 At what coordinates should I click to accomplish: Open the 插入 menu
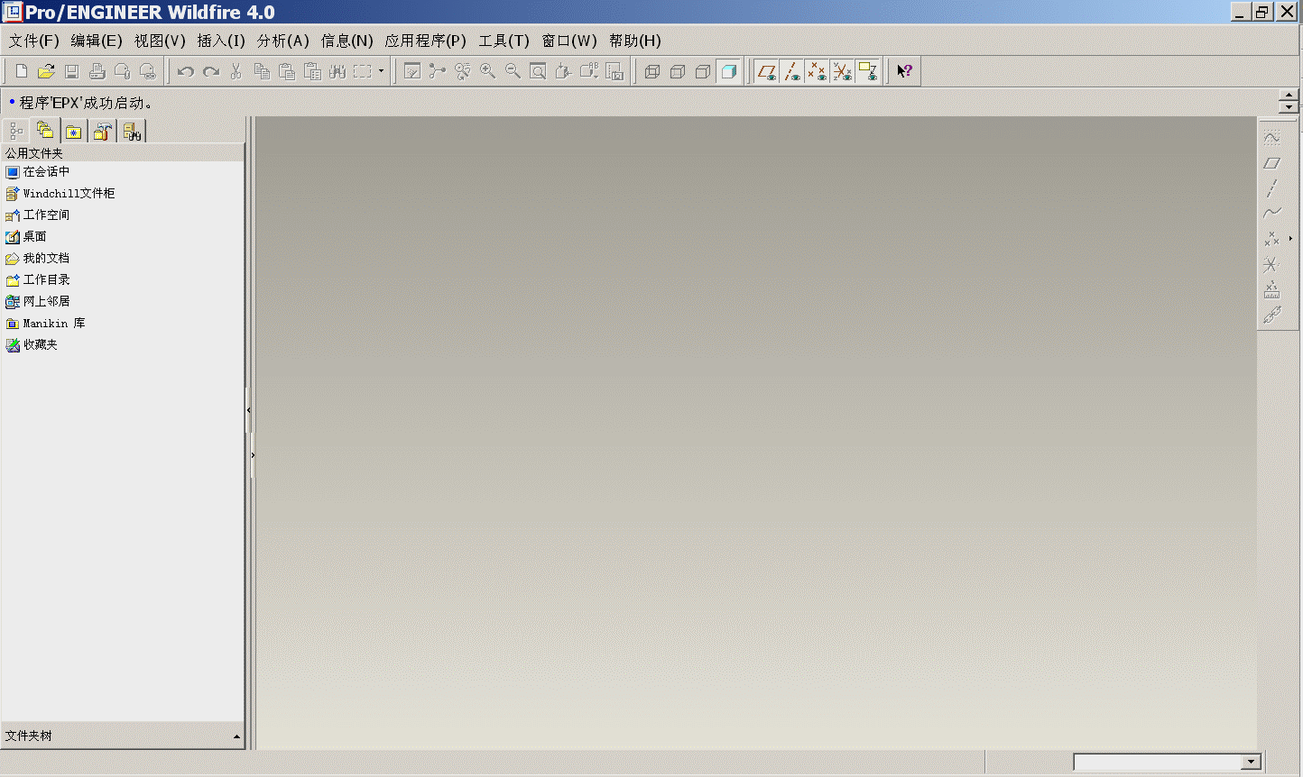[221, 41]
